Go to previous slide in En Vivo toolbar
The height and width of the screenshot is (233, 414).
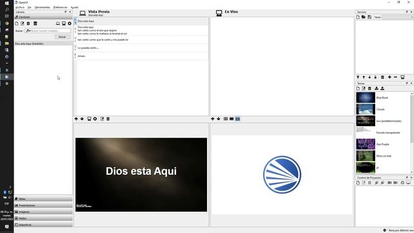click(x=213, y=119)
